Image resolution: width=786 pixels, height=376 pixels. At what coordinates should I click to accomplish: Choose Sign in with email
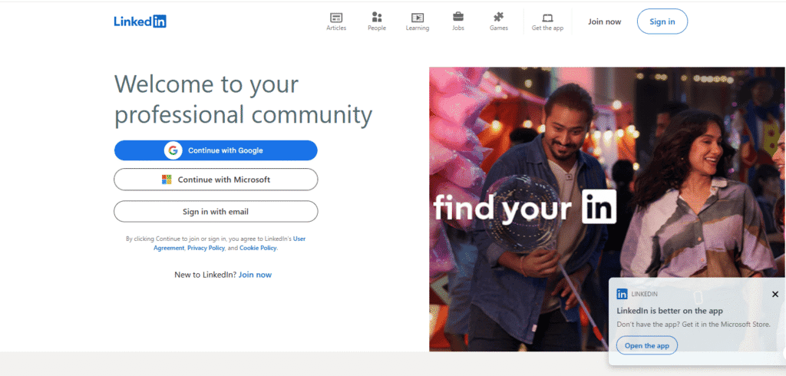(216, 212)
